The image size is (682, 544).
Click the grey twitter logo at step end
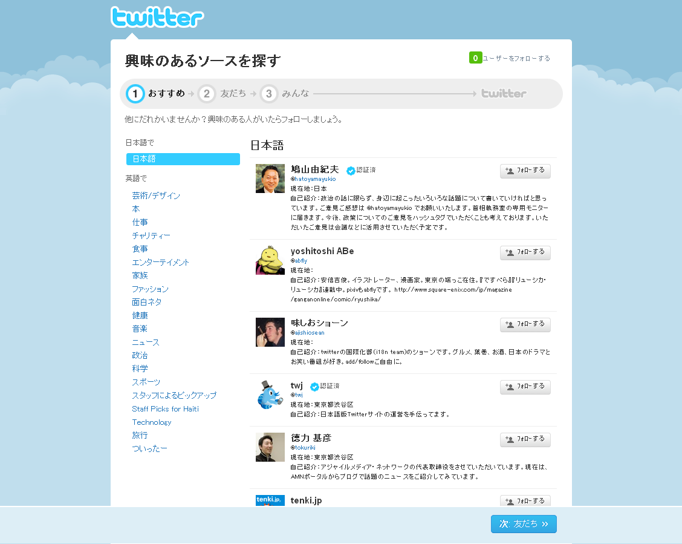[x=504, y=94]
